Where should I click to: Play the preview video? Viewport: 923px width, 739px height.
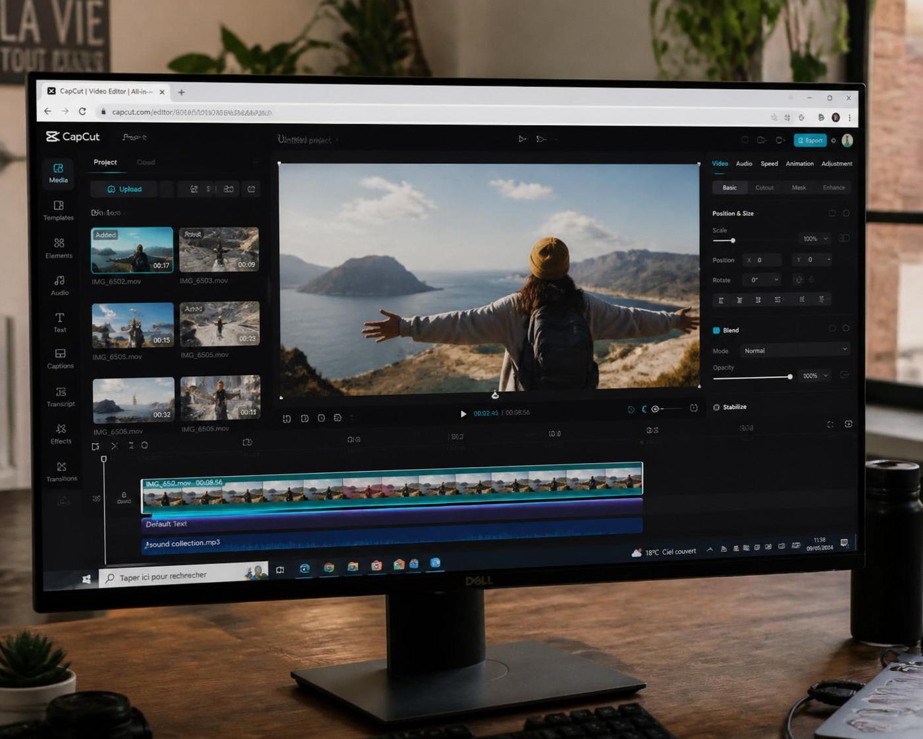click(463, 414)
